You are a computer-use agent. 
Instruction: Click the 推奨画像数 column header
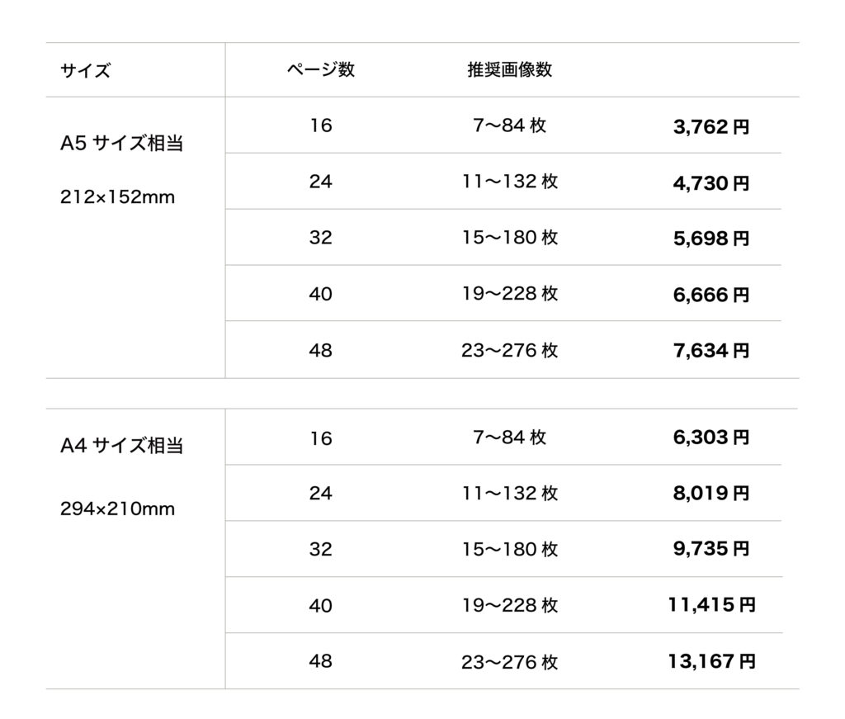pyautogui.click(x=509, y=70)
